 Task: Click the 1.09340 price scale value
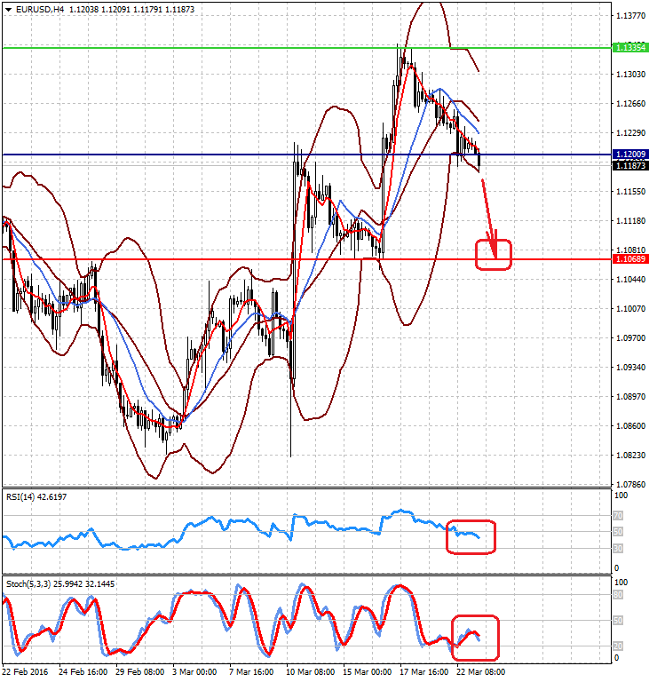[x=630, y=367]
